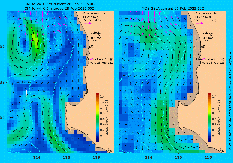This screenshot has width=233, height=163.
Task: Click the left panel drifters 72h@12h label
Action: (105, 59)
